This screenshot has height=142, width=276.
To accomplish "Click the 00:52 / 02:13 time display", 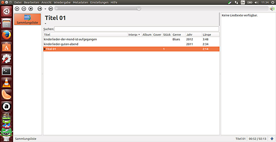I will [257, 139].
